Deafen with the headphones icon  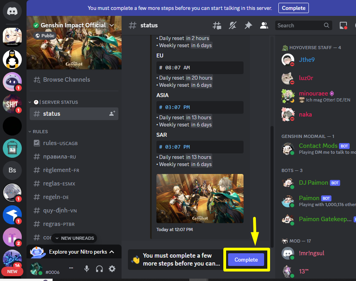[99, 269]
